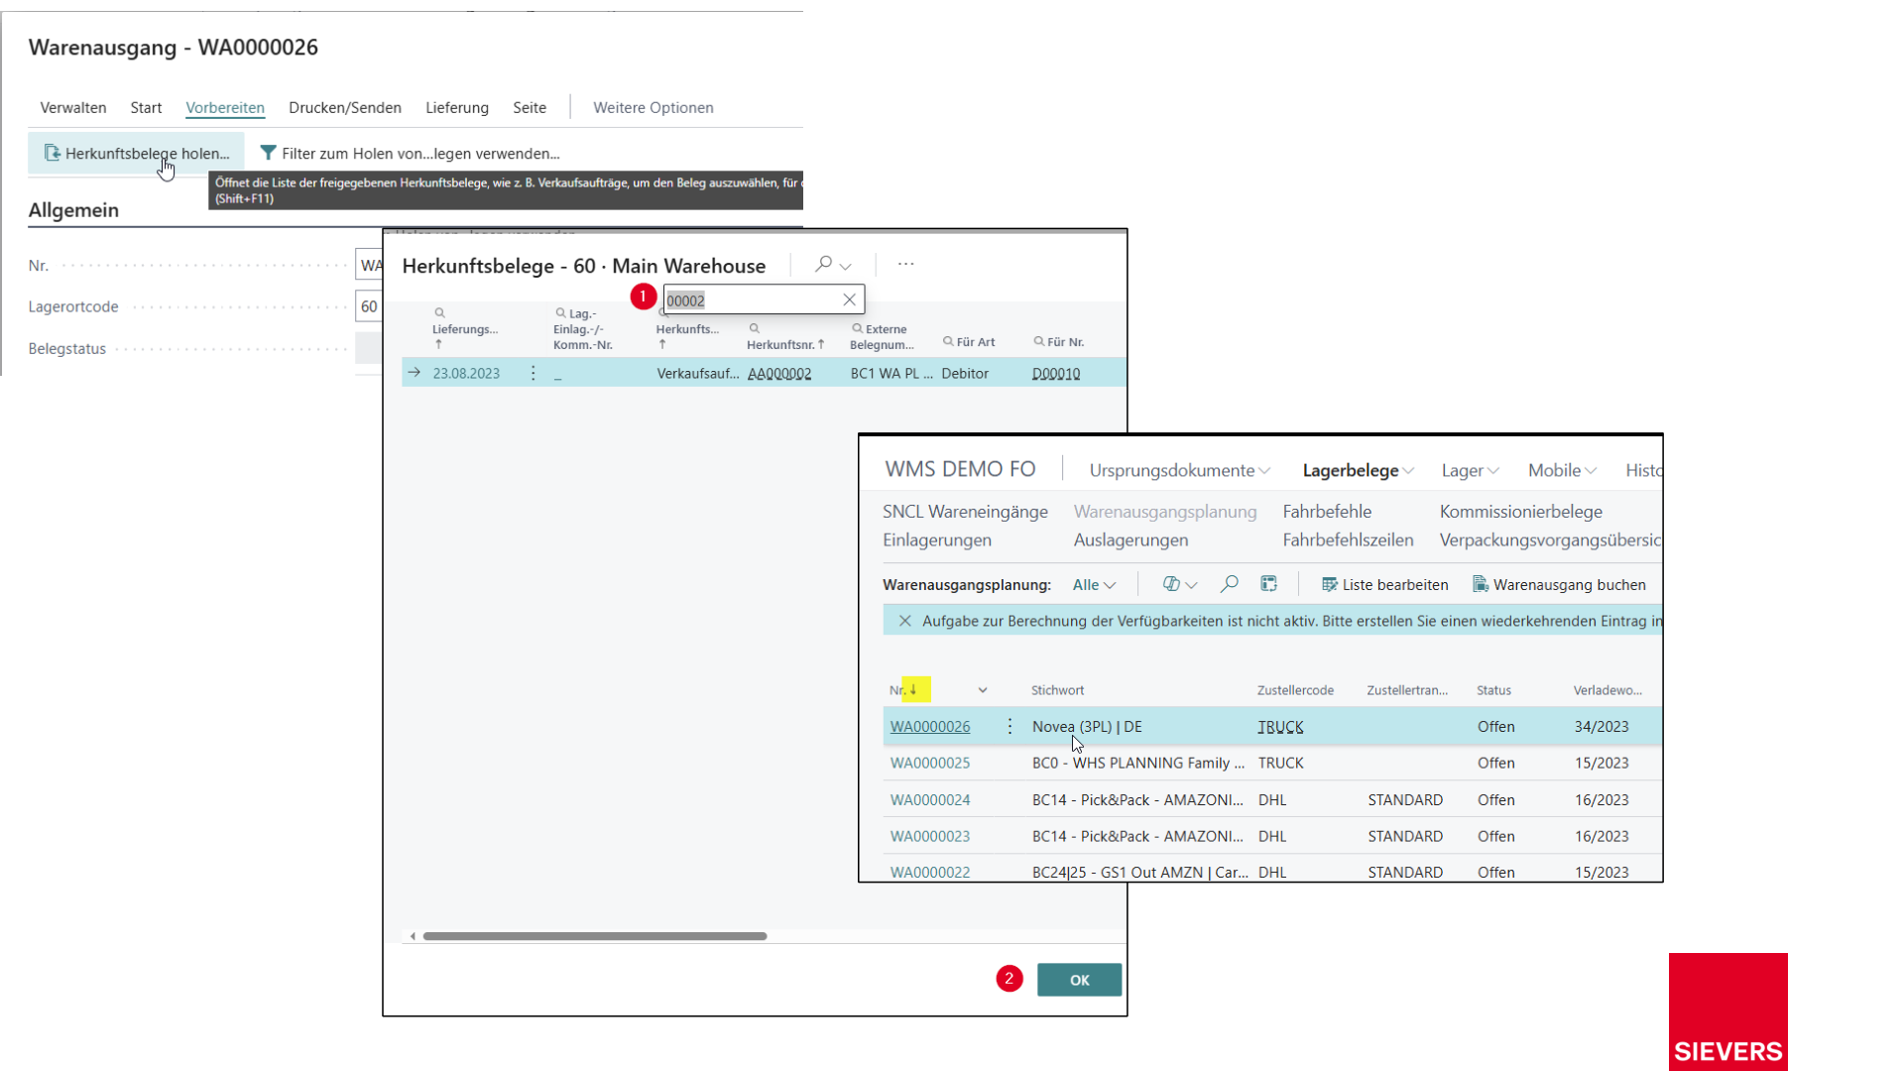Open shipment WA0000024

(x=930, y=800)
